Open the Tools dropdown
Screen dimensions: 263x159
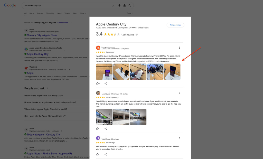pyautogui.click(x=129, y=13)
